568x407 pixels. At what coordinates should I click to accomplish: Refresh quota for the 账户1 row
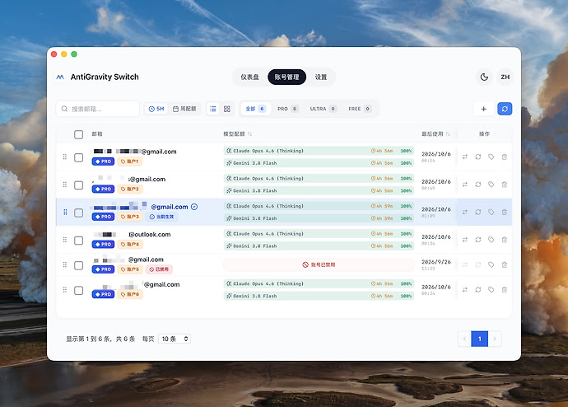tap(478, 157)
